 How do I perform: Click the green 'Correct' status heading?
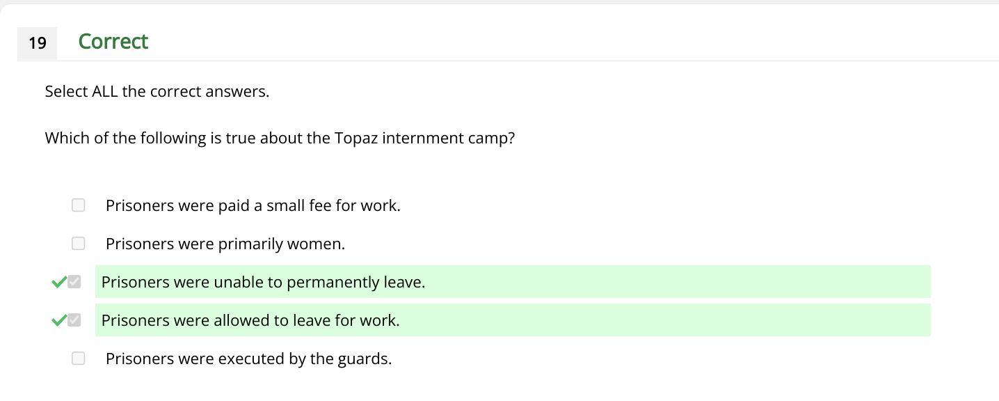113,42
